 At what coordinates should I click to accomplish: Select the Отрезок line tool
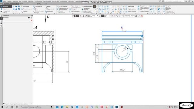click(24, 12)
